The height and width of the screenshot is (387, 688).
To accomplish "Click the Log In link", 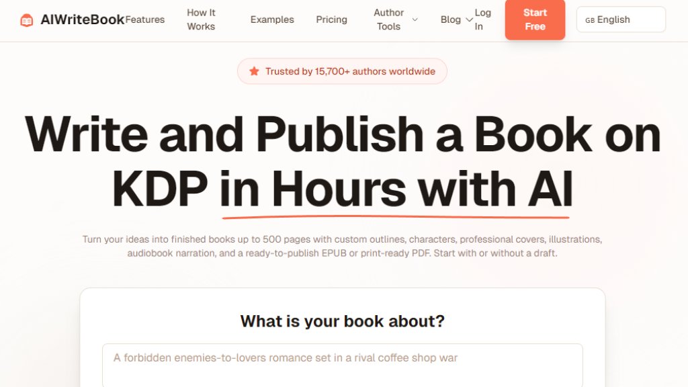I will click(482, 19).
